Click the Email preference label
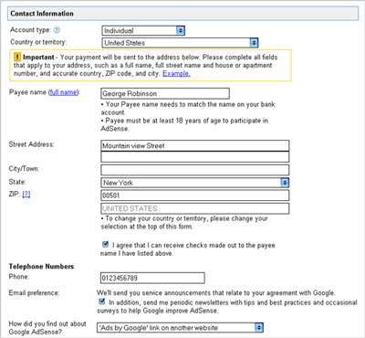The image size is (365, 338). 34,293
